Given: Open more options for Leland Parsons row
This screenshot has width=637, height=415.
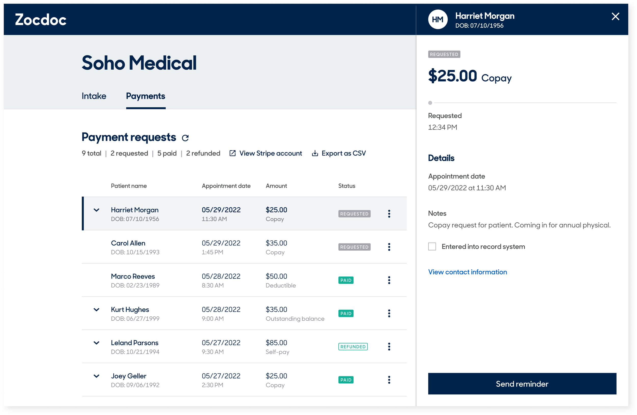Looking at the screenshot, I should pos(389,347).
